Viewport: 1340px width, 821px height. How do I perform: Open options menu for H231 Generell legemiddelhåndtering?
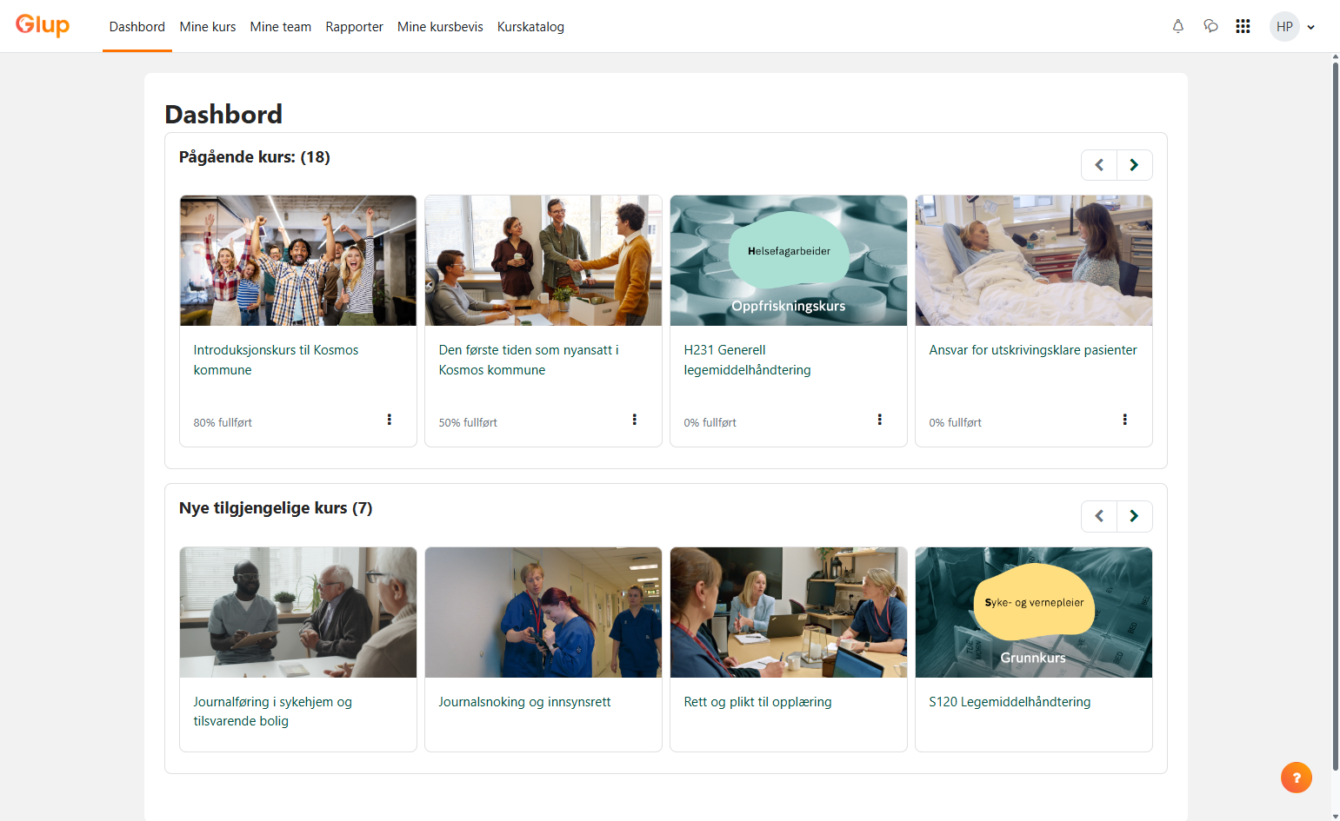(879, 420)
